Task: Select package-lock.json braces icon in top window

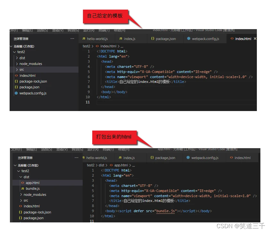Action: pos(16,81)
